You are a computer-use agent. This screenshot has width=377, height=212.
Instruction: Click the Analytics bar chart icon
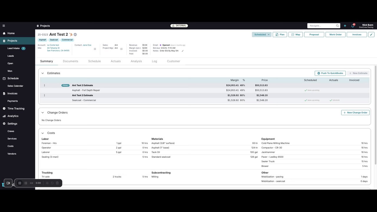pos(4,116)
